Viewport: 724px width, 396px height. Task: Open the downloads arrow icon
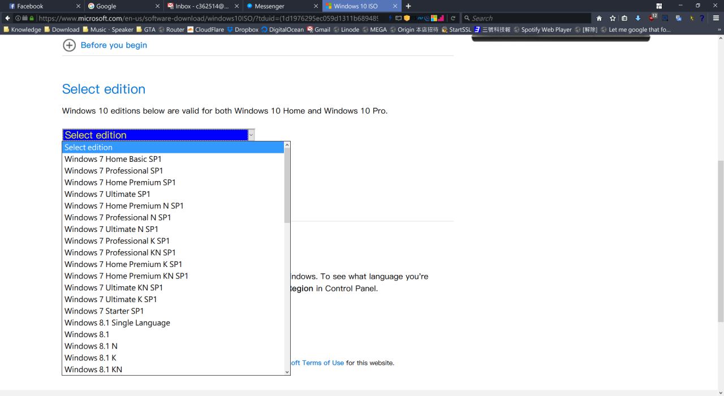[x=637, y=18]
